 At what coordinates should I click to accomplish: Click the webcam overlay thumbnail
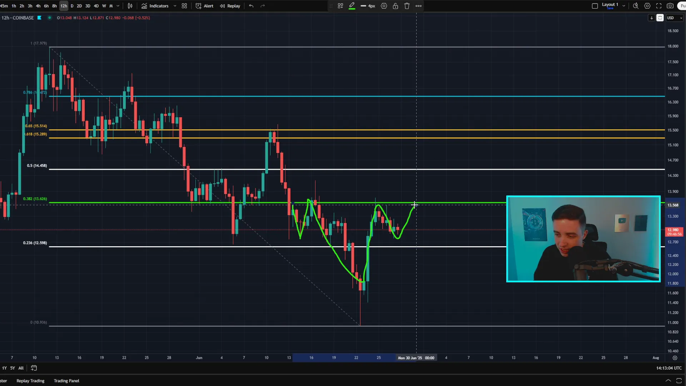tap(583, 239)
